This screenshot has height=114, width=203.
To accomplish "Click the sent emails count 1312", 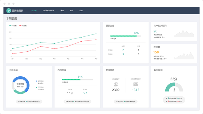I will tap(136, 90).
